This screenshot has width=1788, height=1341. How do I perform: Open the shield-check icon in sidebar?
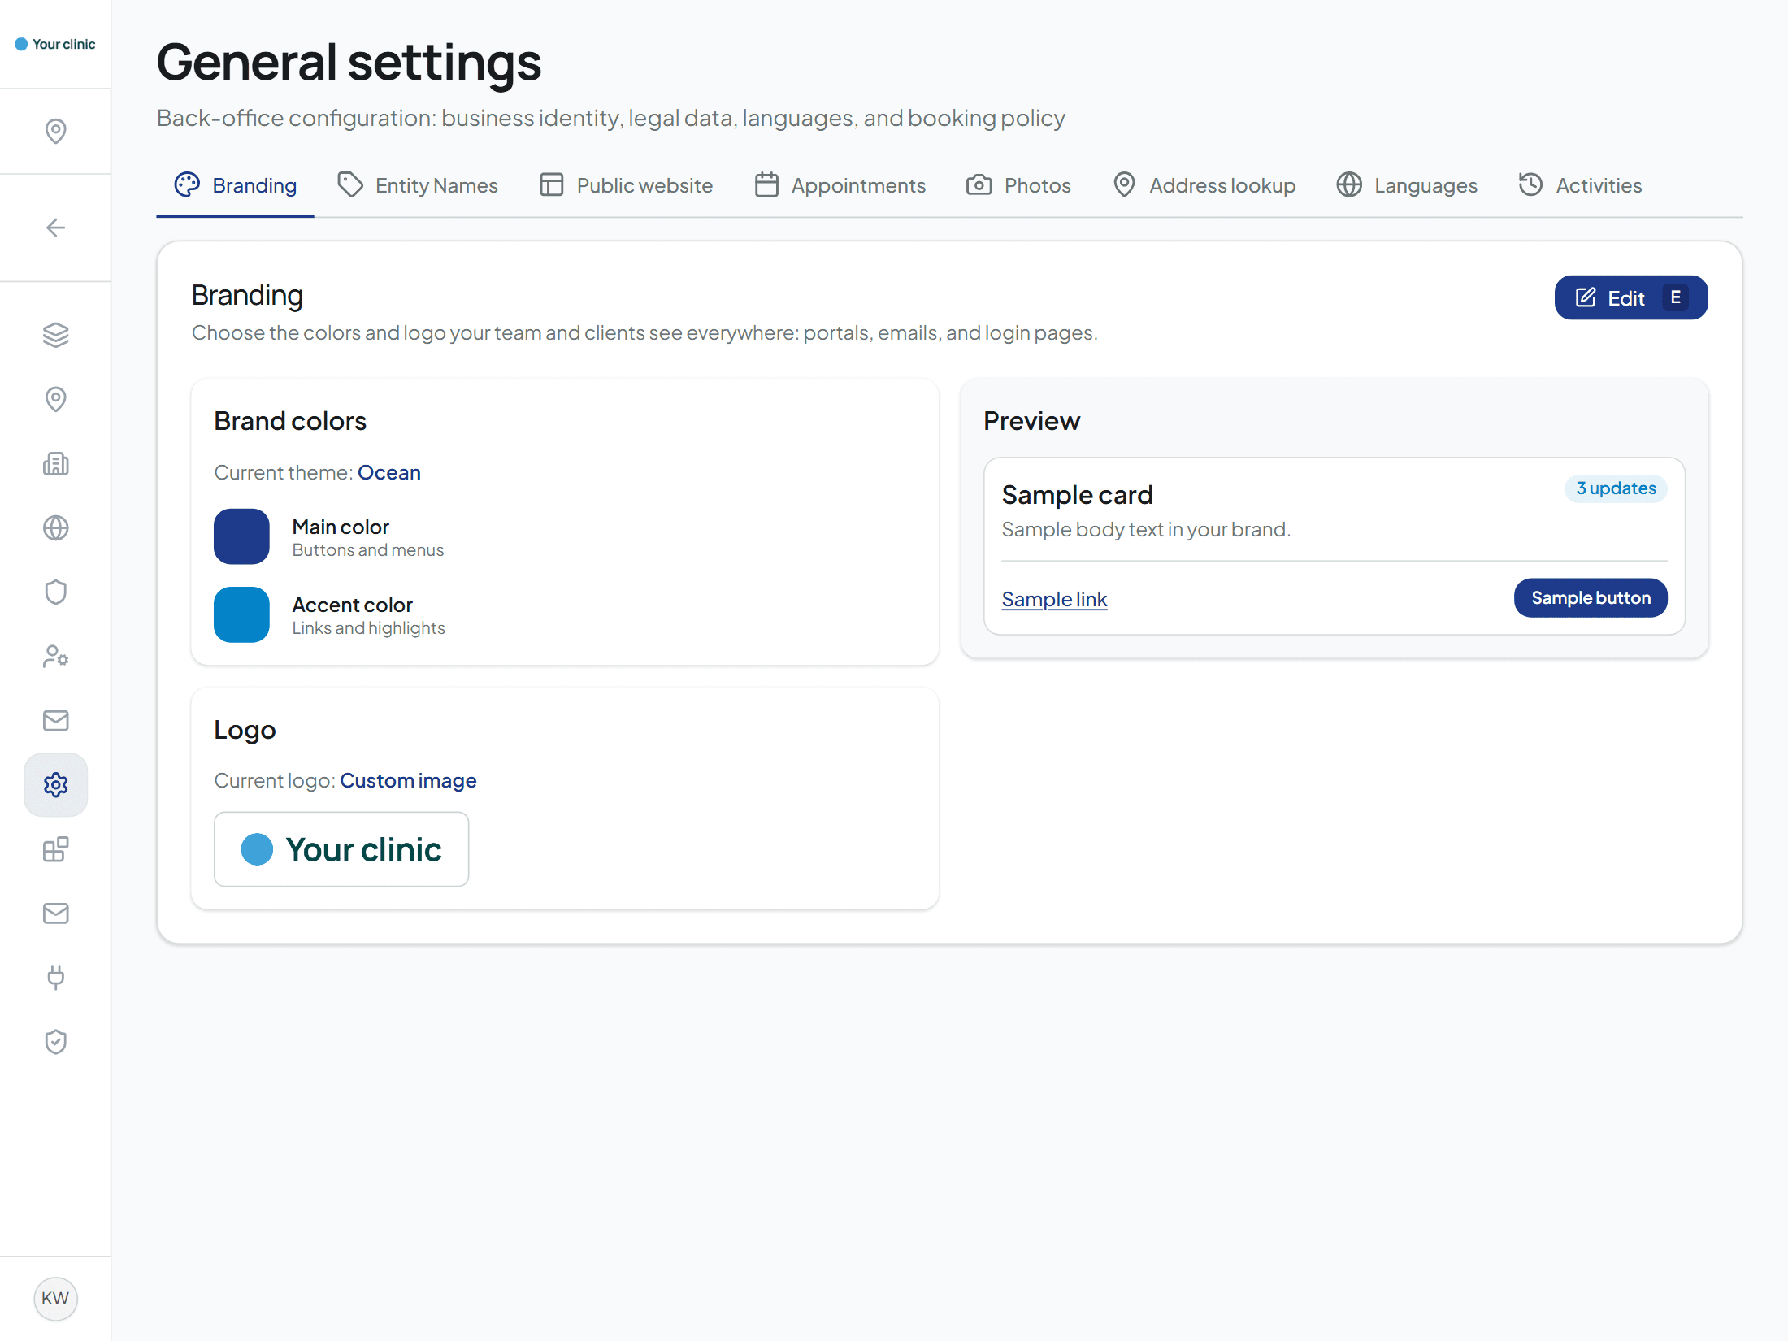coord(55,1042)
